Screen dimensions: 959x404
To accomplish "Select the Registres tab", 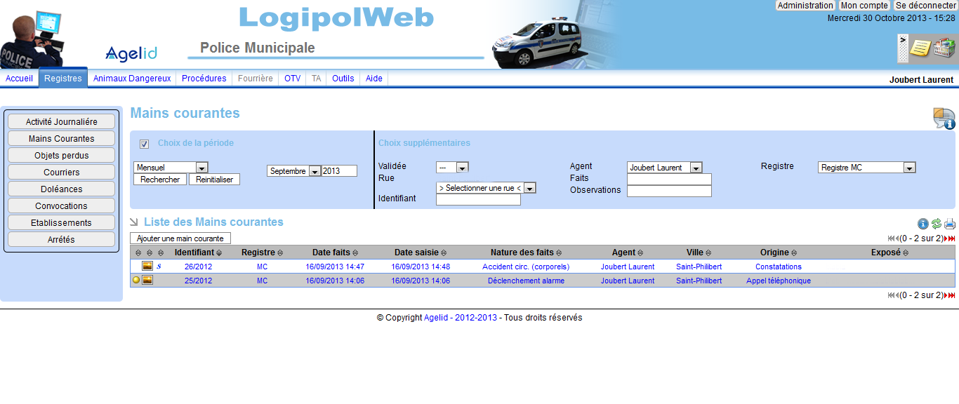I will pyautogui.click(x=63, y=79).
